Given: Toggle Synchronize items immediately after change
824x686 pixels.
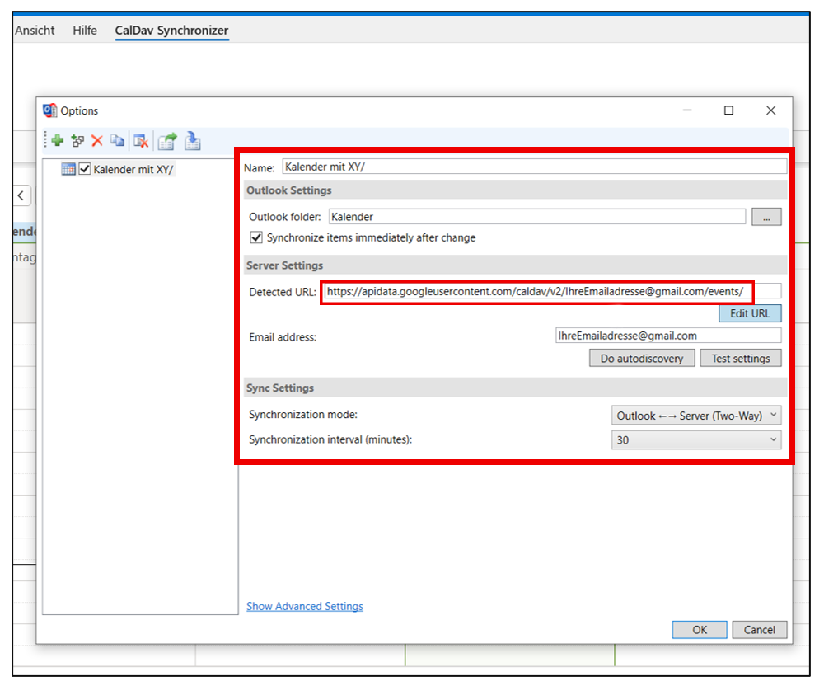Looking at the screenshot, I should (256, 238).
